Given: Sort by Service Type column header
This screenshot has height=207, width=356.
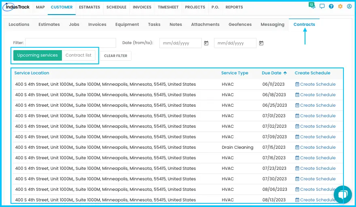Looking at the screenshot, I should 235,73.
